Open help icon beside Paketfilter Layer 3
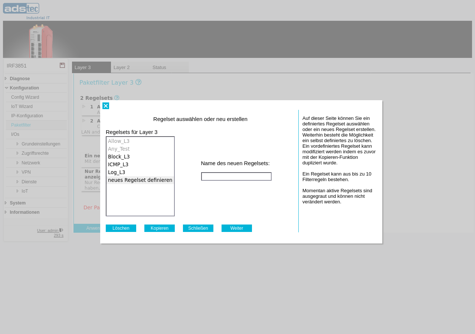Screen dimensions: 475x334 pos(138,82)
